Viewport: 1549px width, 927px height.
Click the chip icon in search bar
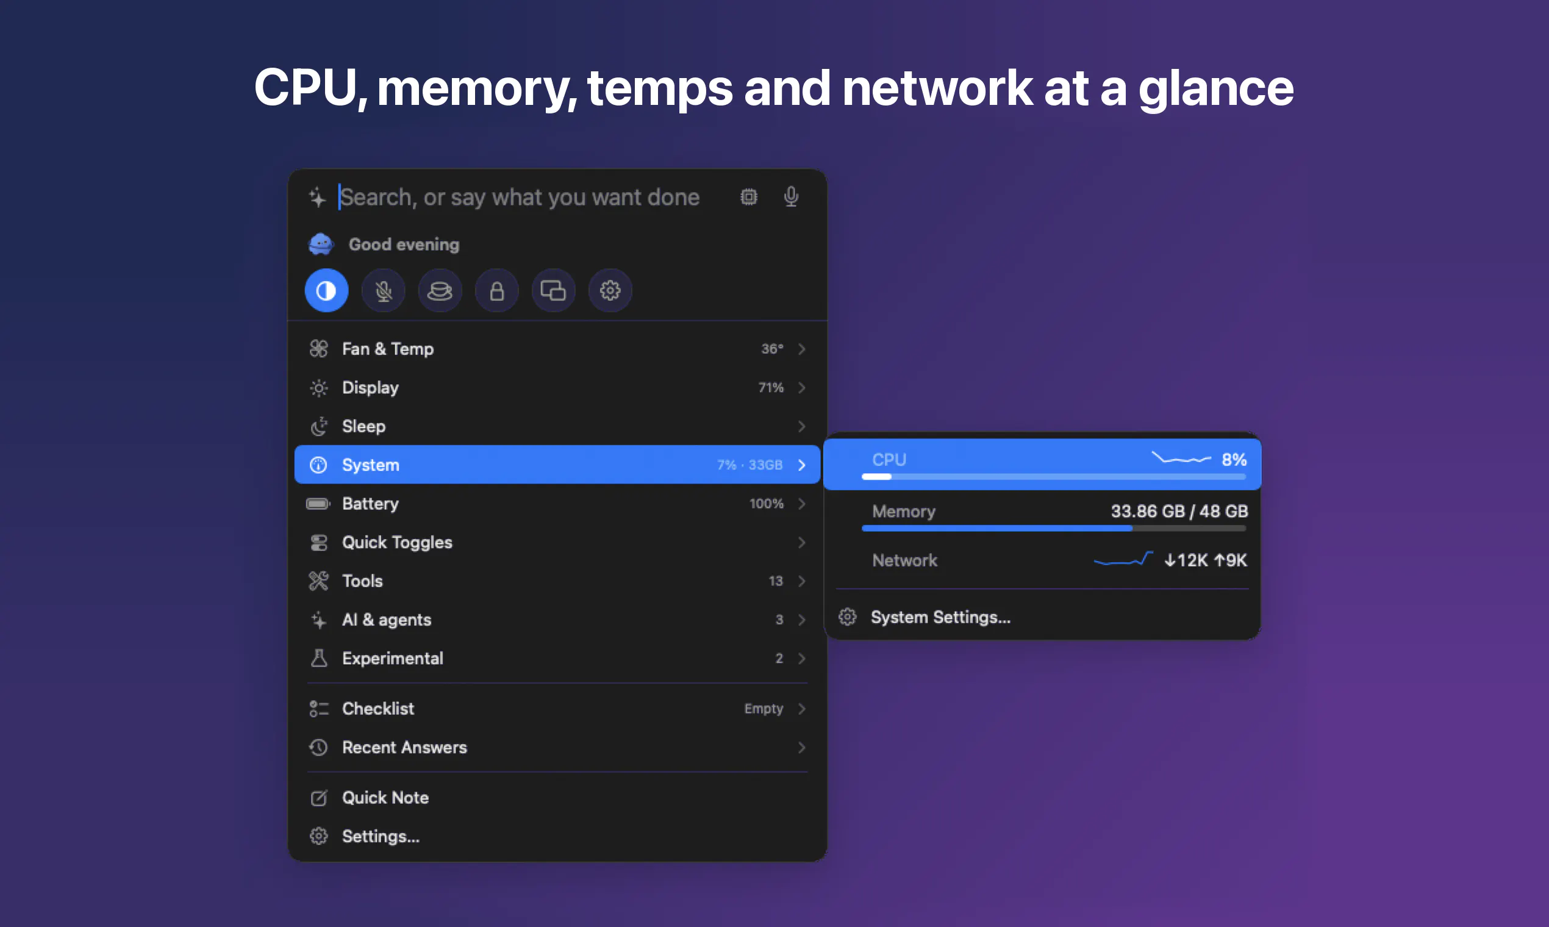[x=749, y=198]
